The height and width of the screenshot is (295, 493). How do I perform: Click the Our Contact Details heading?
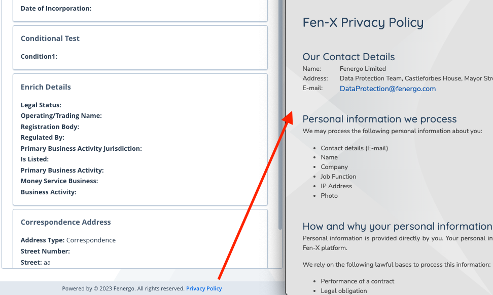[348, 57]
